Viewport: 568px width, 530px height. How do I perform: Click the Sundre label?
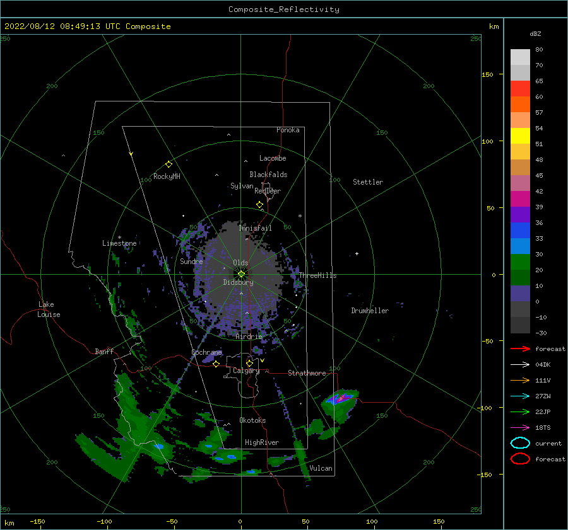coord(191,261)
